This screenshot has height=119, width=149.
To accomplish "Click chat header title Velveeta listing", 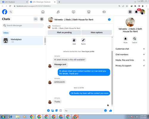I will (74, 20).
